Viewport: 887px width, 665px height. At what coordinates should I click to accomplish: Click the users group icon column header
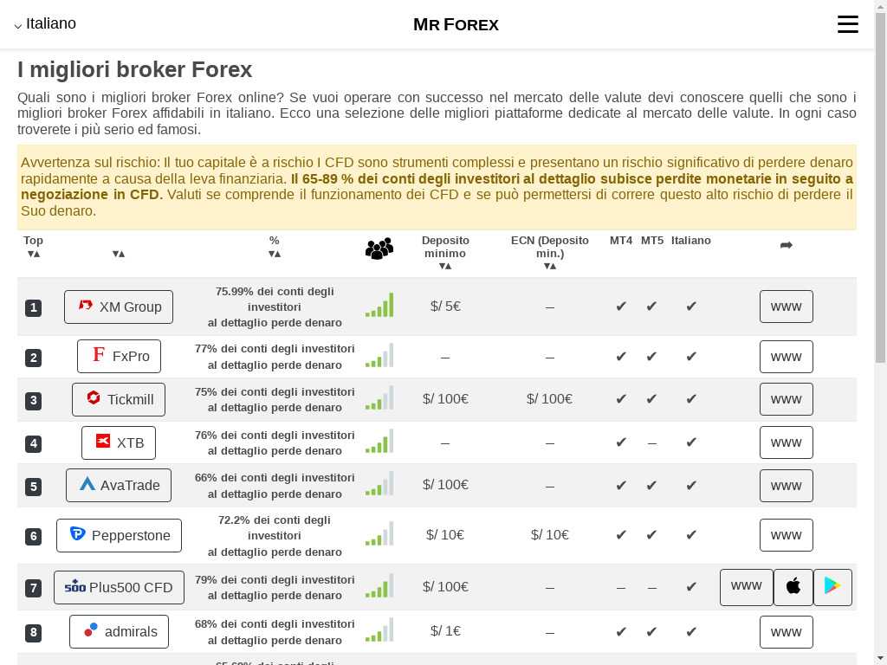coord(379,249)
